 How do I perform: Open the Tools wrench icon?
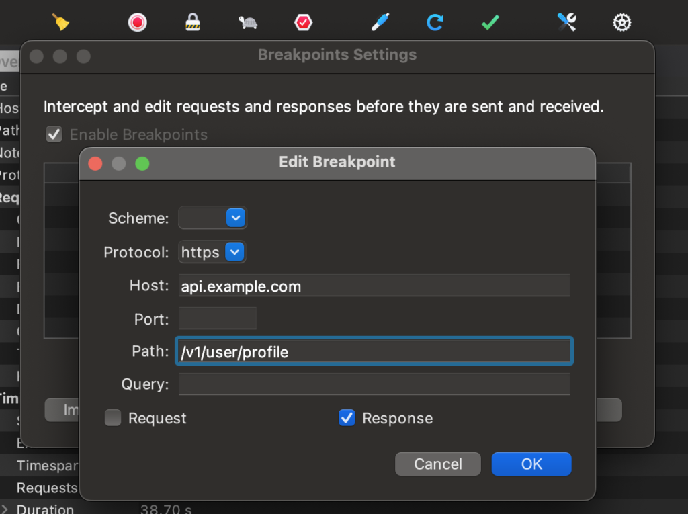coord(566,22)
